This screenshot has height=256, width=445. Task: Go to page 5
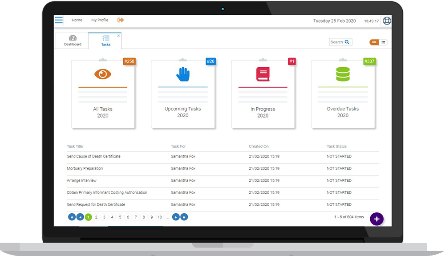coord(120,217)
